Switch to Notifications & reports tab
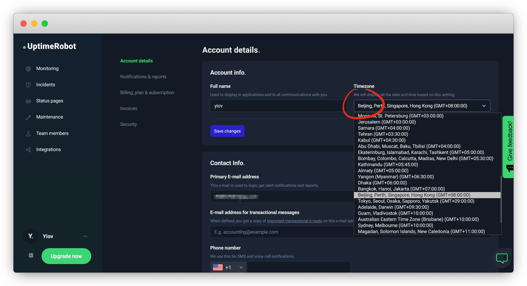The width and height of the screenshot is (527, 286). (143, 77)
